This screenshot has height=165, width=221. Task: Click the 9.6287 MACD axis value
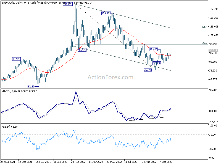[x=213, y=90]
